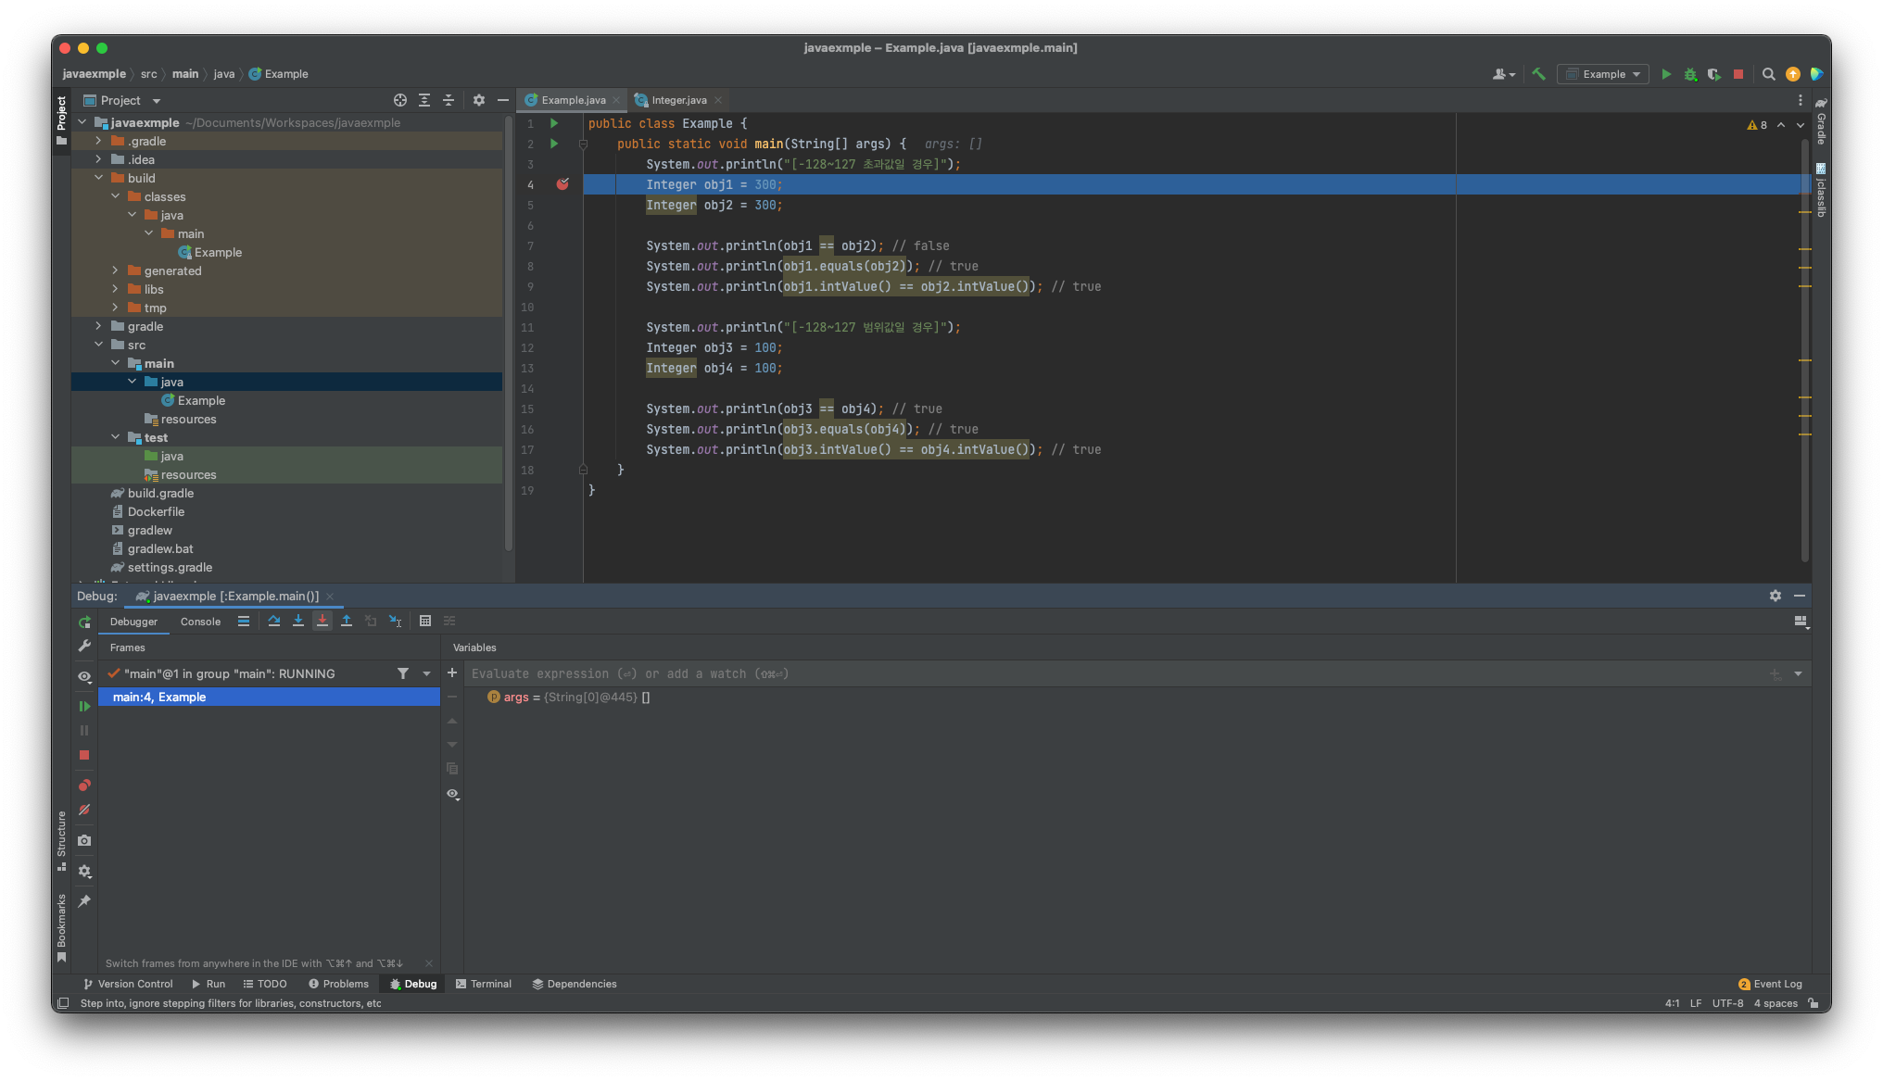
Task: Open the Project view dropdown
Action: [121, 100]
